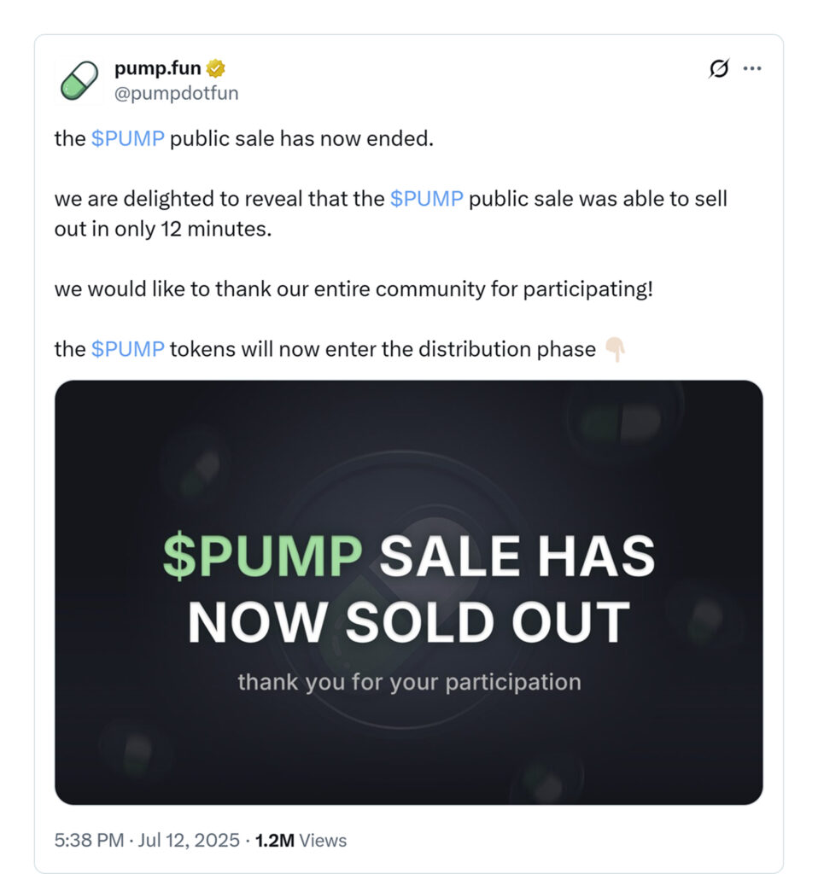The image size is (818, 874).
Task: Select the thank you participation caption
Action: click(409, 682)
